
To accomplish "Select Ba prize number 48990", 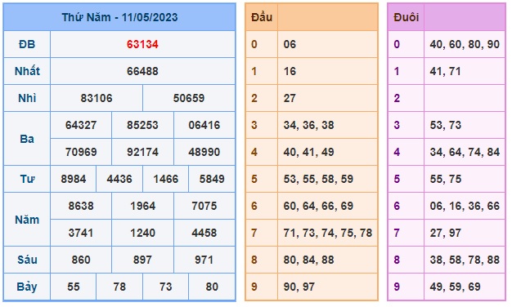I will [x=204, y=152].
